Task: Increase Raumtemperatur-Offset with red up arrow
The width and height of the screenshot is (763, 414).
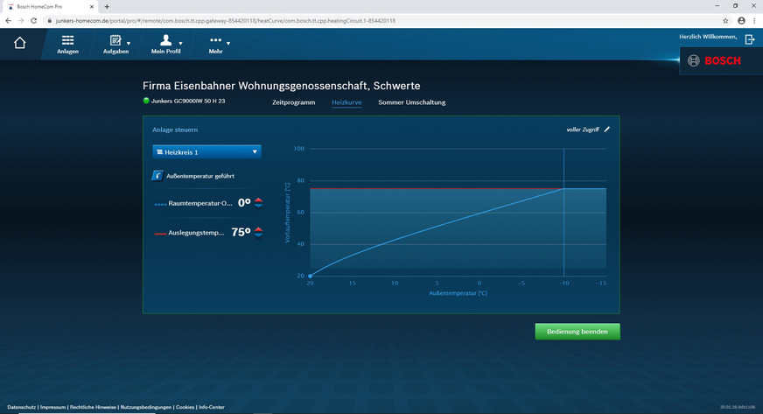Action: pyautogui.click(x=258, y=200)
